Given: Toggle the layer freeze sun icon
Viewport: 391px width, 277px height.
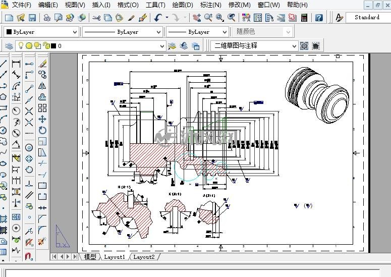Looking at the screenshot, I should [29, 46].
